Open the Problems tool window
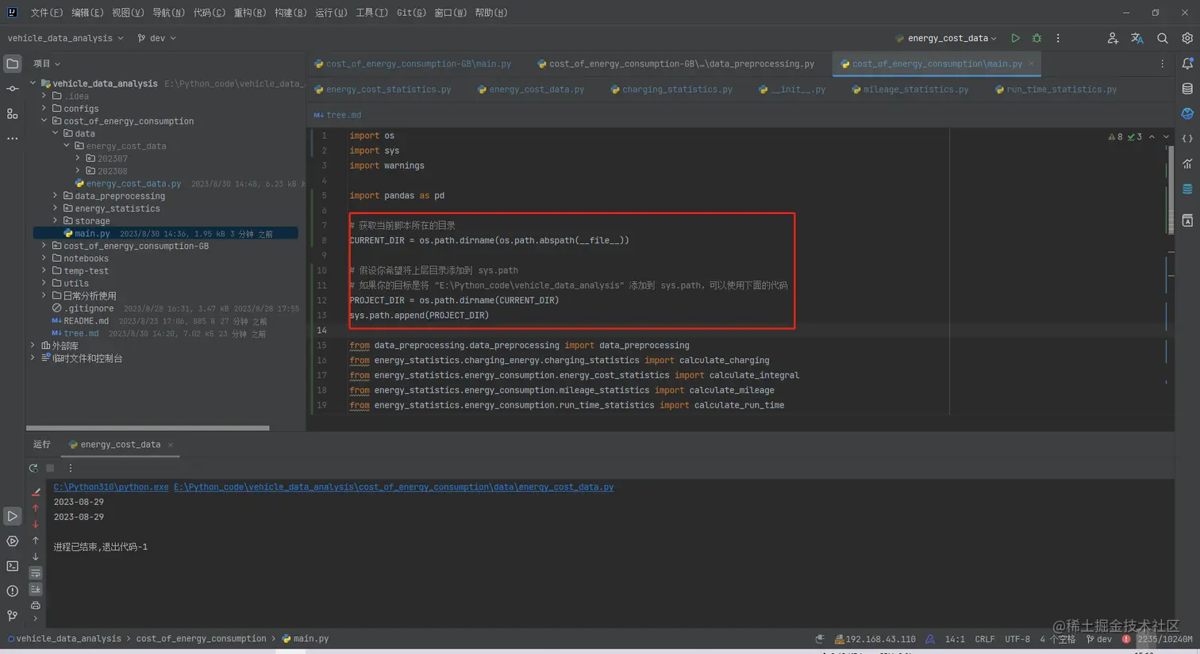 pyautogui.click(x=12, y=591)
